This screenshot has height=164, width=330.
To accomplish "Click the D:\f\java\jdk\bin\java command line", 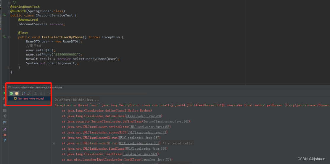I will coord(77,100).
